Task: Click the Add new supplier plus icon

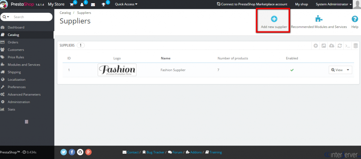Action: pos(274,19)
